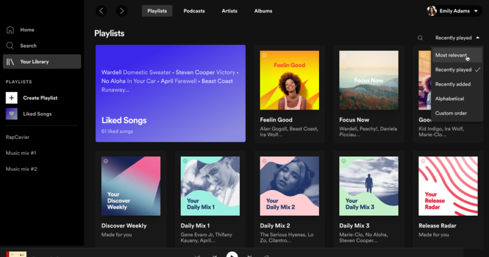The width and height of the screenshot is (489, 257).
Task: Click Your Daily Mix 1 cover
Action: 210,186
